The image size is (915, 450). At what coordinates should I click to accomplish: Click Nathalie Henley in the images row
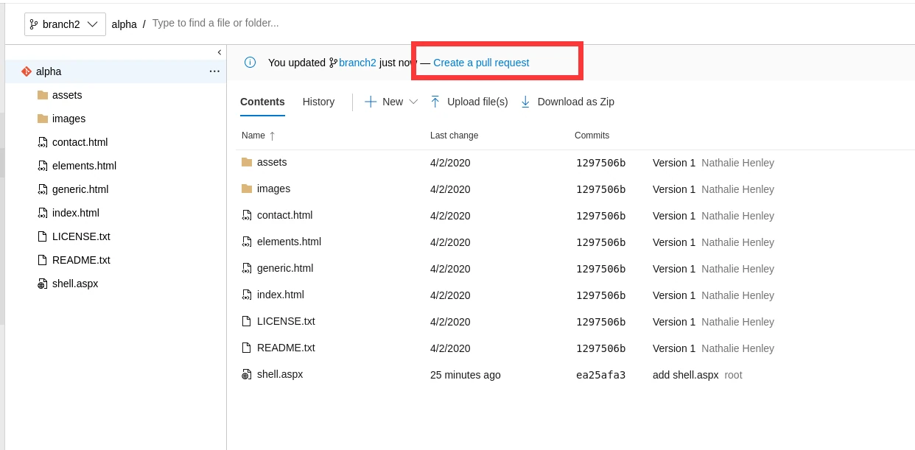(x=737, y=189)
